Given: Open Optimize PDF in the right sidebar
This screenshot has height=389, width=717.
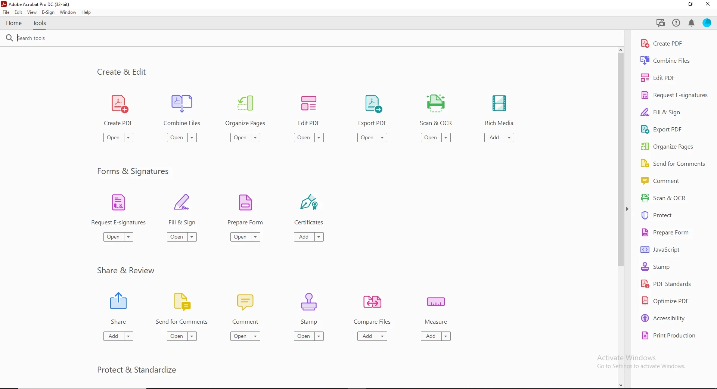Looking at the screenshot, I should click(x=665, y=301).
